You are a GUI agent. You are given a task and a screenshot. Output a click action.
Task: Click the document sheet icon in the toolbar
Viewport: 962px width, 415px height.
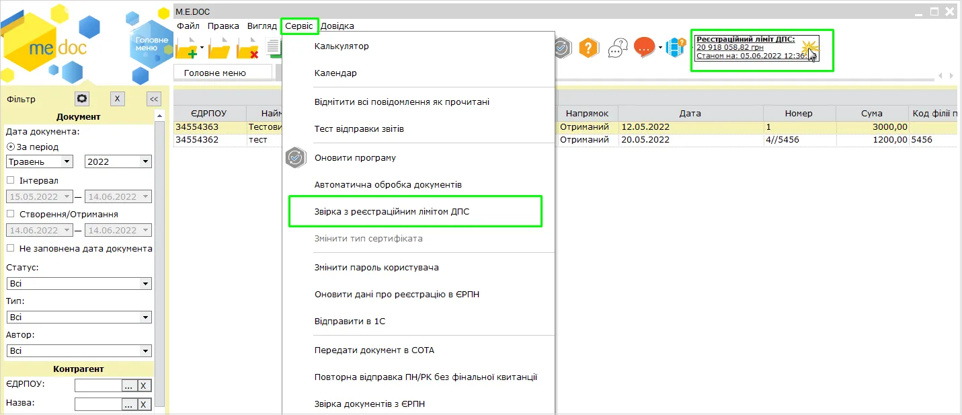(x=274, y=47)
